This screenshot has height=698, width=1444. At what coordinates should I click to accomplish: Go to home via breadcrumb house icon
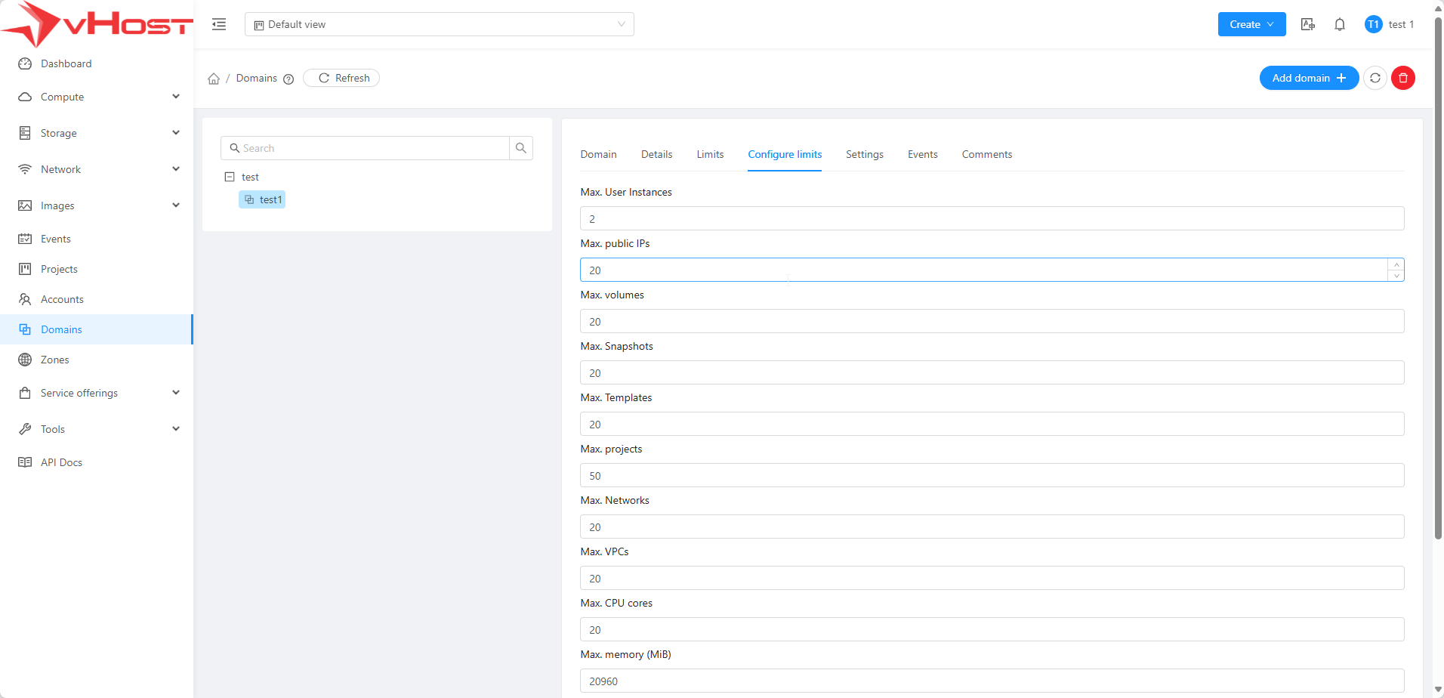tap(214, 79)
